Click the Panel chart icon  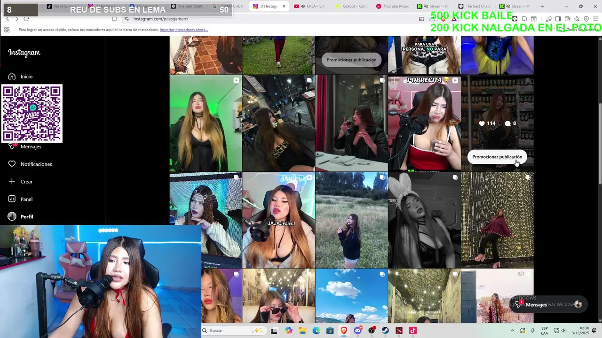[x=12, y=199]
